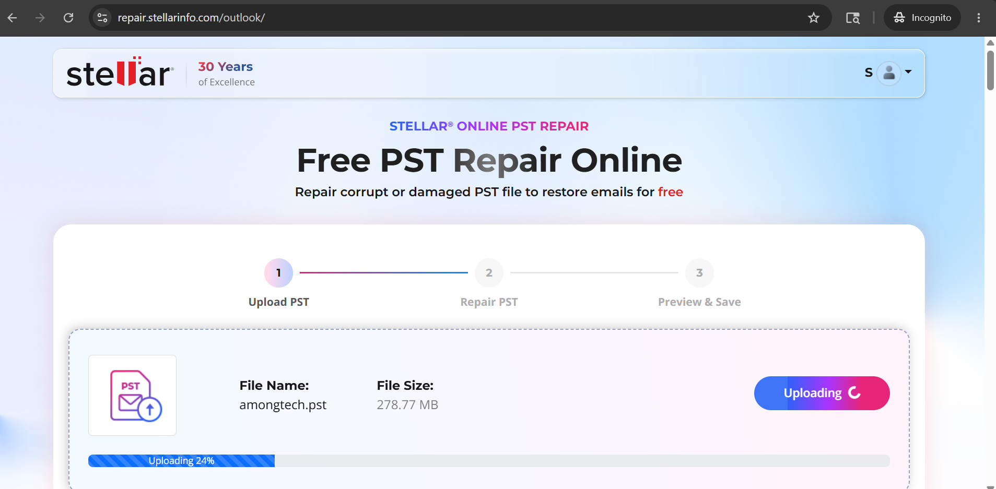Screen dimensions: 996x489
Task: Click the 30 Years of Excellence badge
Action: click(x=227, y=74)
